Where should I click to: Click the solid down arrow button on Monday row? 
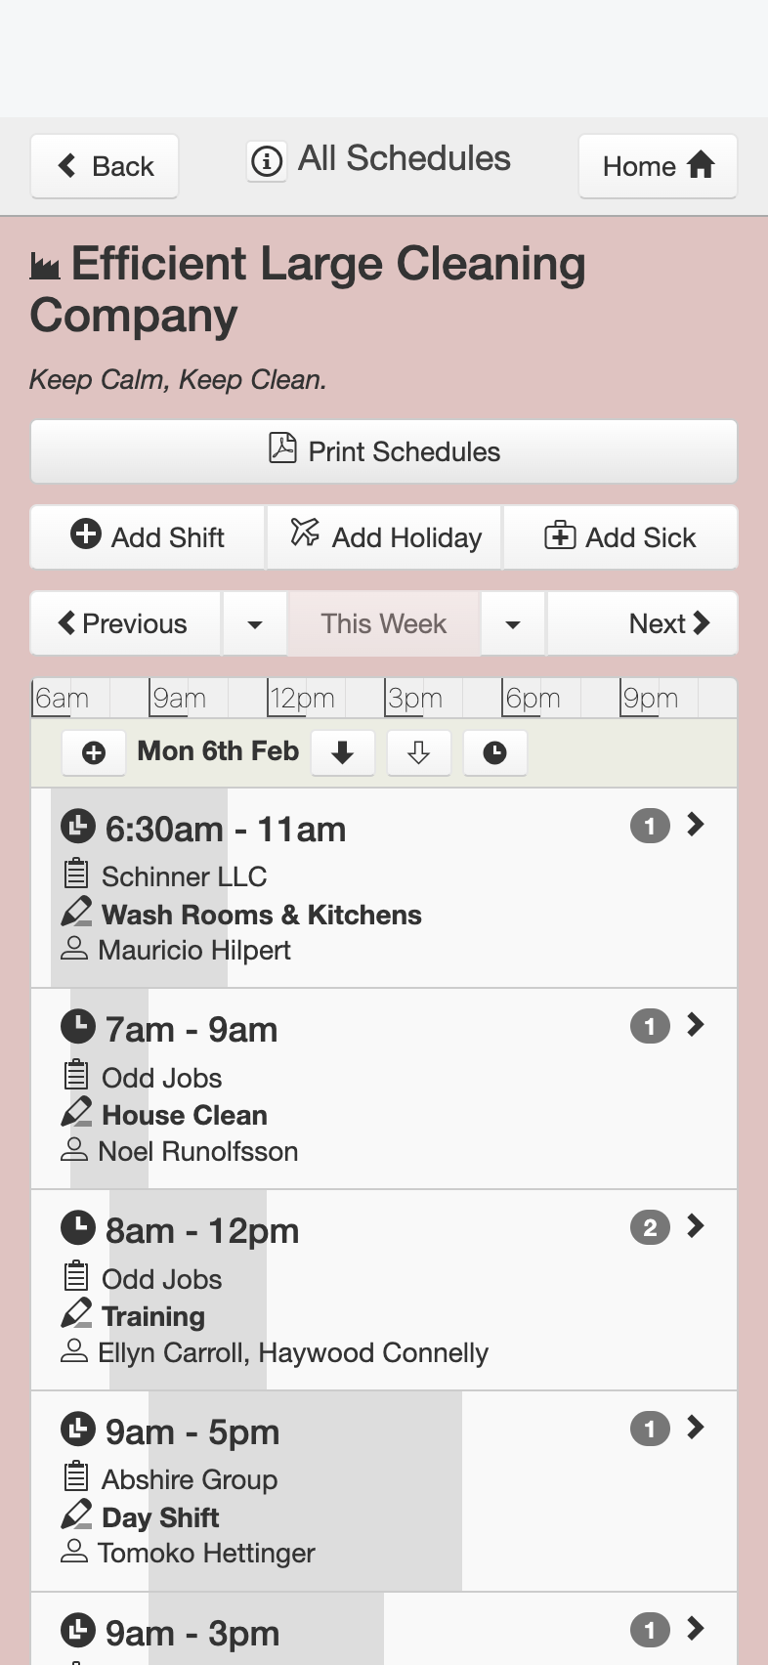pyautogui.click(x=342, y=752)
